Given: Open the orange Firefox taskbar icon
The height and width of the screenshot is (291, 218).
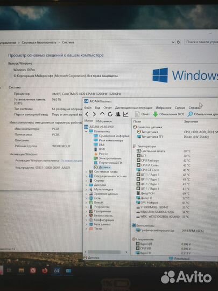Looking at the screenshot, I should point(45,271).
